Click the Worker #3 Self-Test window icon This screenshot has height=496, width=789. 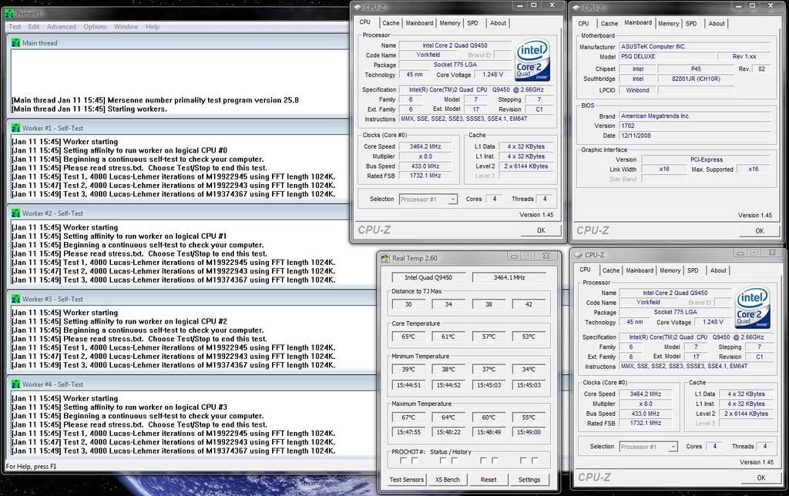15,300
